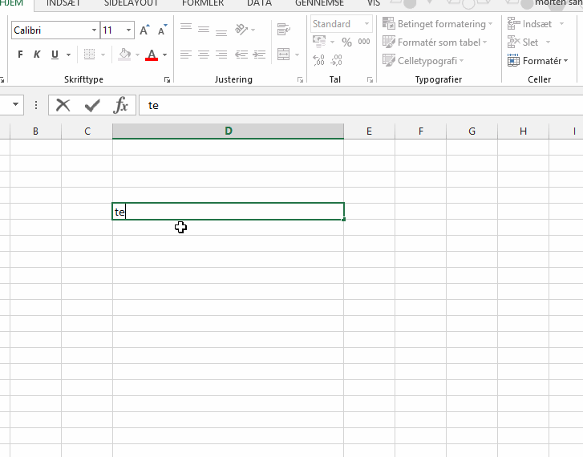Click the red font color A icon
Image resolution: width=583 pixels, height=457 pixels.
152,55
